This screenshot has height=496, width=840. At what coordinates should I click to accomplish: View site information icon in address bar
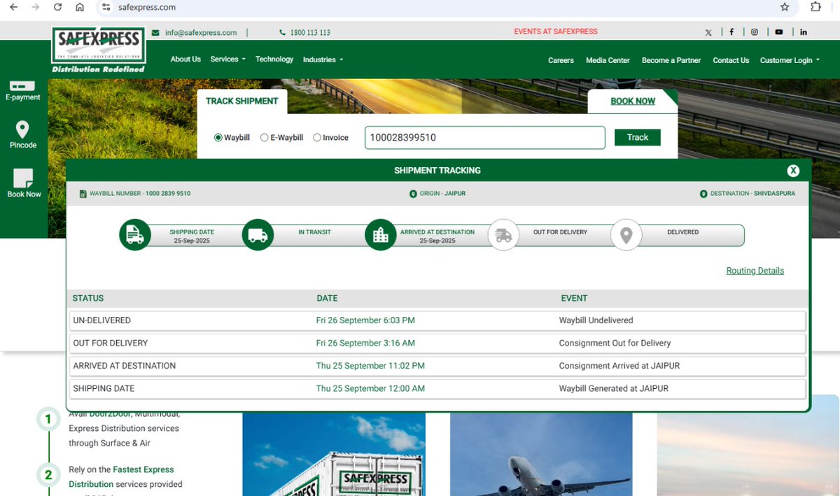106,7
